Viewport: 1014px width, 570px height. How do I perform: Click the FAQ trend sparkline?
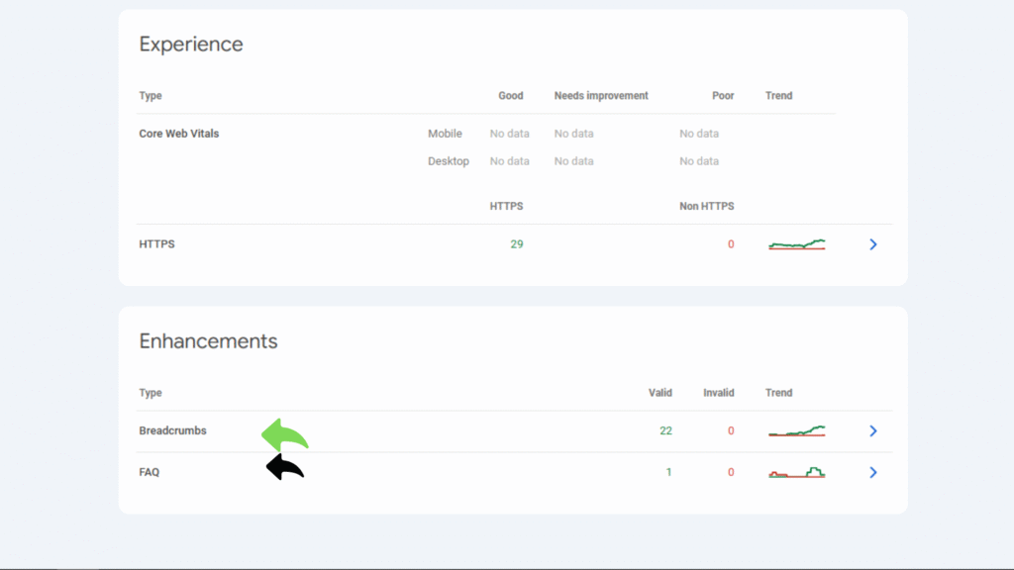797,472
